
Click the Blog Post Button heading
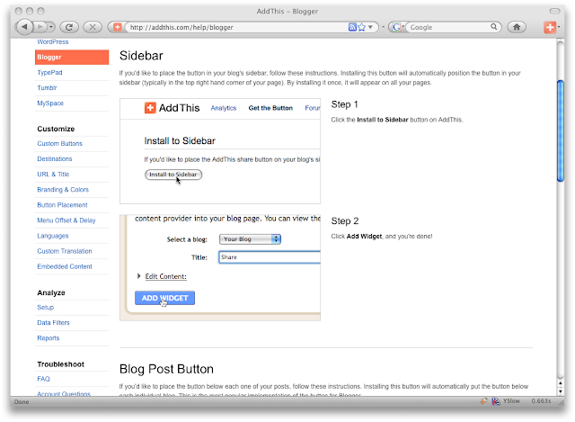(166, 369)
